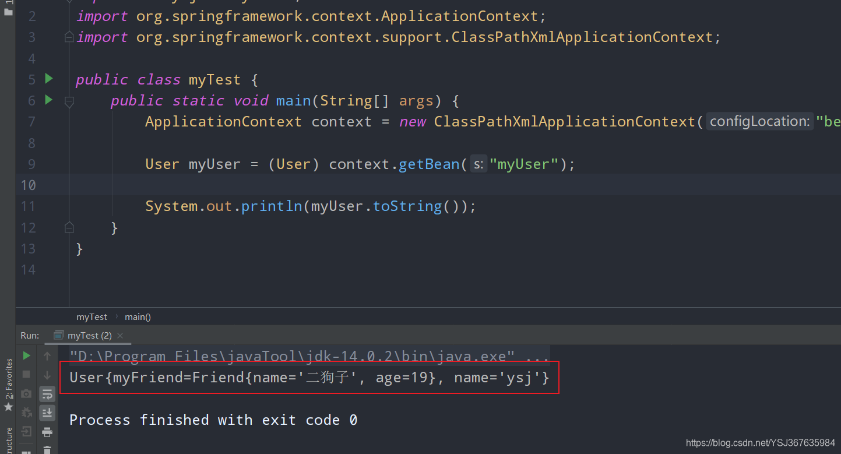The height and width of the screenshot is (454, 841).
Task: Click the attach debugger bug icon
Action: tap(26, 413)
